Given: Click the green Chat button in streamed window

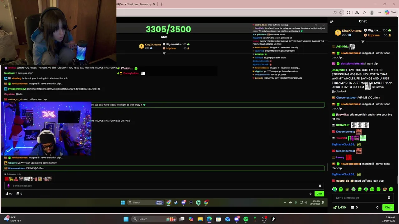Looking at the screenshot, I should click(319, 194).
